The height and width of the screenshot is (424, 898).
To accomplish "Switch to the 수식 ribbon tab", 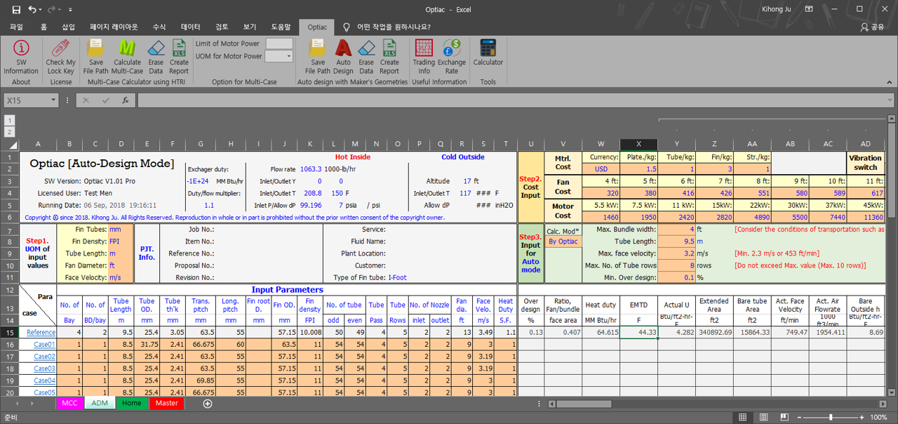I will 159,27.
